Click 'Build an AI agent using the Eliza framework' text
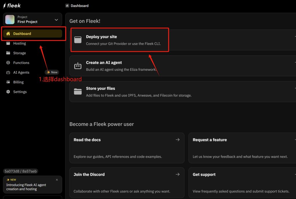The width and height of the screenshot is (296, 199). (x=121, y=69)
